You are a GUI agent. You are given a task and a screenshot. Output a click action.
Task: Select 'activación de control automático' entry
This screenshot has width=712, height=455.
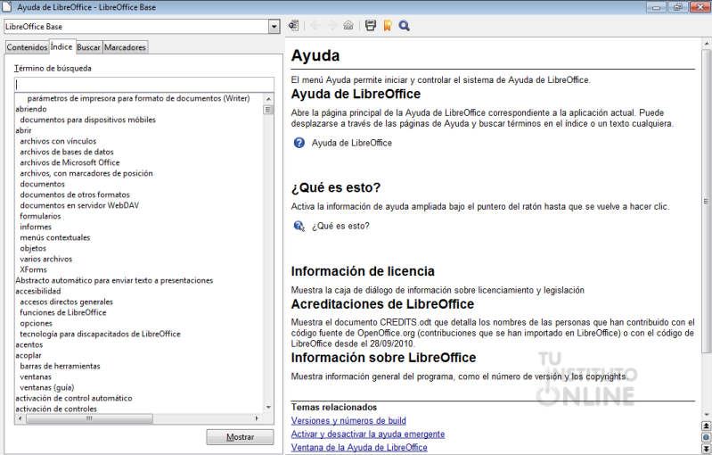coord(74,398)
